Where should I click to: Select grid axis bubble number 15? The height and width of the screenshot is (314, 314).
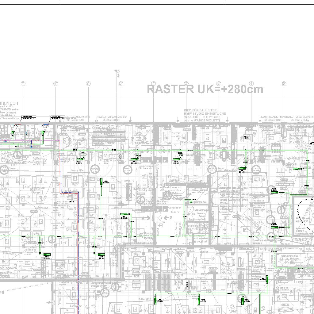click(284, 84)
